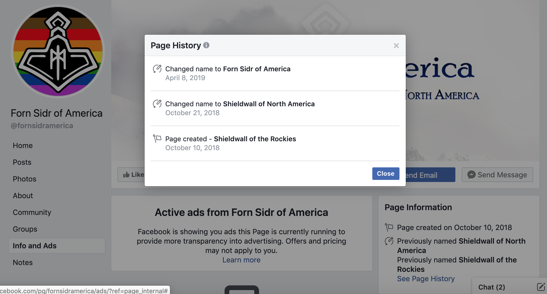The height and width of the screenshot is (294, 547).
Task: Click the edit icon next to Forn Sidr name change
Action: [x=157, y=69]
